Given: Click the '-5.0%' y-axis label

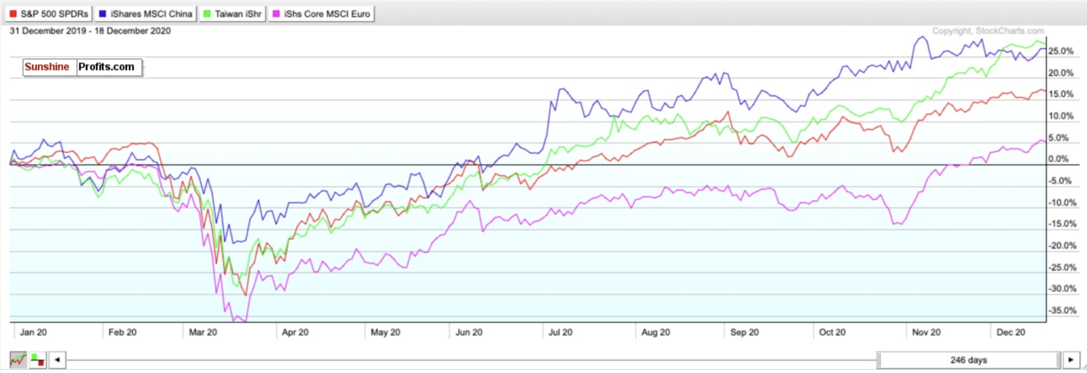Looking at the screenshot, I should pyautogui.click(x=1060, y=181).
